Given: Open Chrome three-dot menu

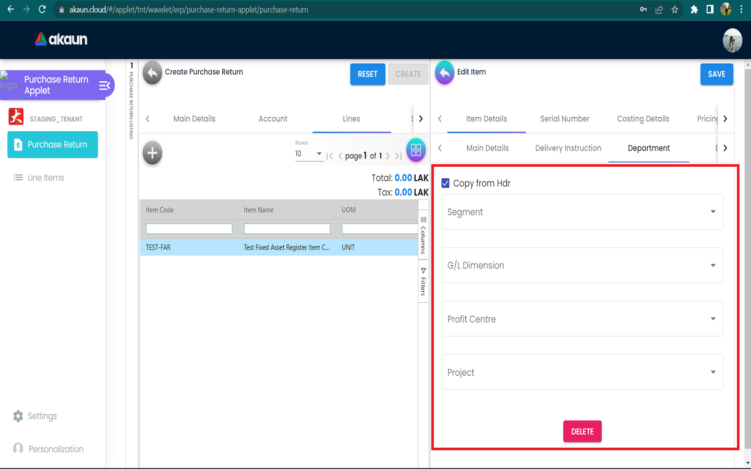Looking at the screenshot, I should tap(741, 9).
